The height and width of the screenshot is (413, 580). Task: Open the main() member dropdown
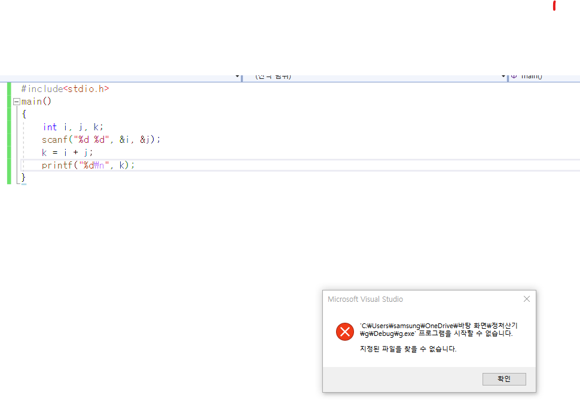click(544, 78)
